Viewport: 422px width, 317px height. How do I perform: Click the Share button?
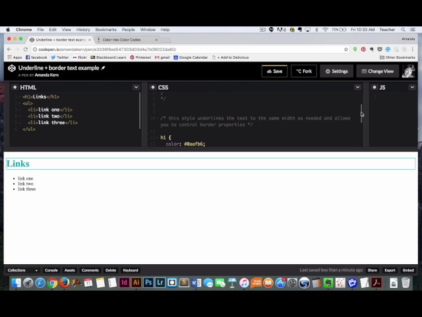(372, 270)
